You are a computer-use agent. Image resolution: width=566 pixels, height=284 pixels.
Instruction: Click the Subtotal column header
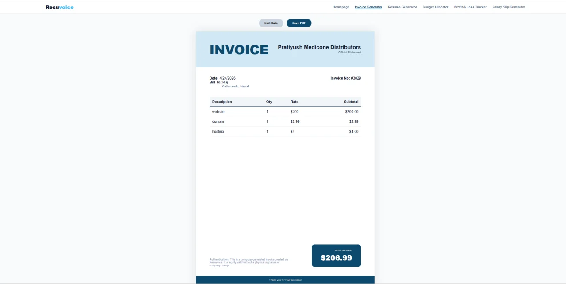(352, 102)
